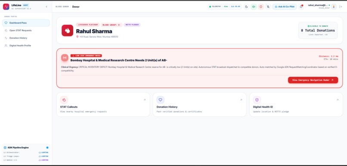This screenshot has height=166, width=347.
Task: Click the BLOOD DONOR breadcrumb
Action: [x=62, y=6]
